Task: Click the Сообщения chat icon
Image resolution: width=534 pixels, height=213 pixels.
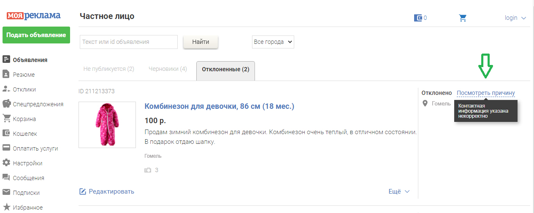Action: pyautogui.click(x=6, y=178)
